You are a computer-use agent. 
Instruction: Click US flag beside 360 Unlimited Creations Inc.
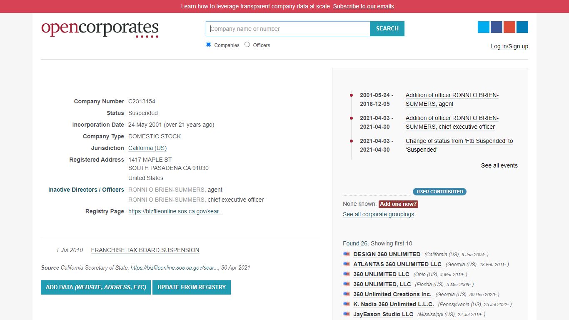click(x=346, y=294)
